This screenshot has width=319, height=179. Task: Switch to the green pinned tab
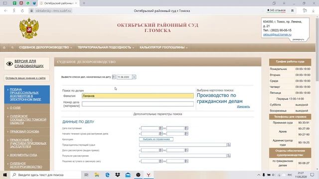(x=14, y=3)
